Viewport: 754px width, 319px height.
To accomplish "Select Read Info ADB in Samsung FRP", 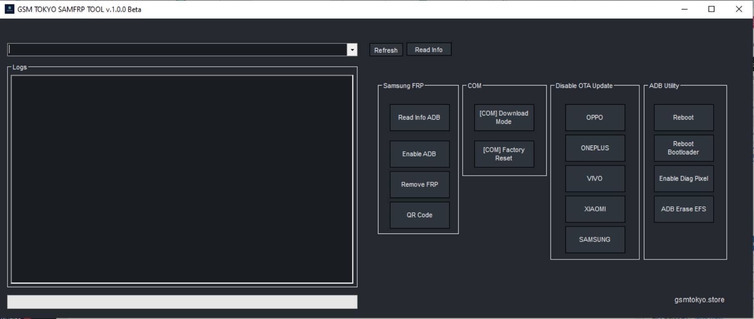I will (419, 118).
